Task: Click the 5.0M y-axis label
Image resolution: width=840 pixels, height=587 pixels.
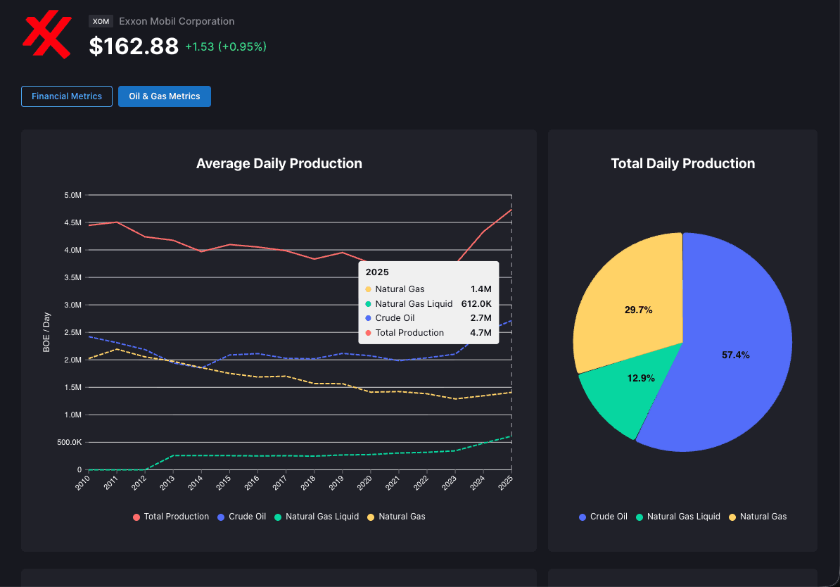Action: click(x=73, y=195)
